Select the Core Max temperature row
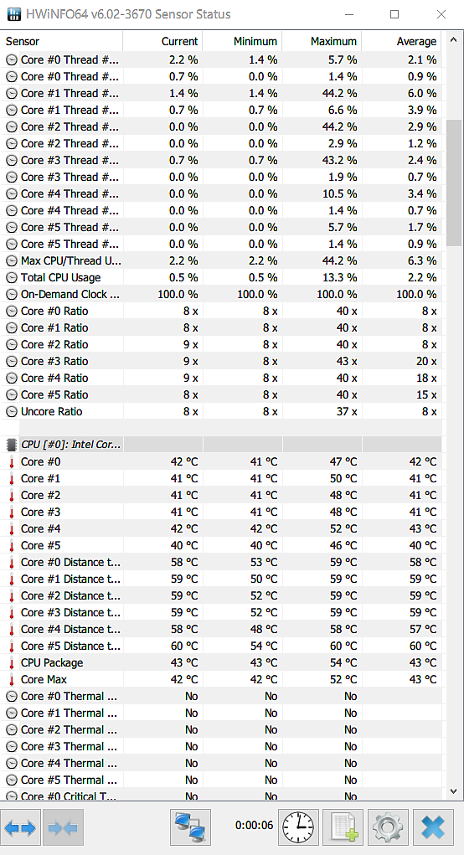The image size is (464, 855). [x=221, y=679]
